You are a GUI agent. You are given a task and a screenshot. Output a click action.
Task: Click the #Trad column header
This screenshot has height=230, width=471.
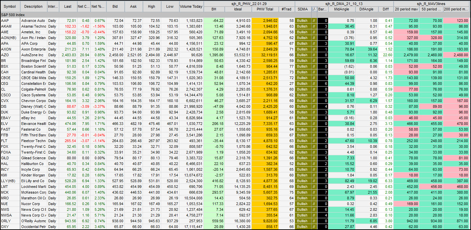pyautogui.click(x=287, y=9)
